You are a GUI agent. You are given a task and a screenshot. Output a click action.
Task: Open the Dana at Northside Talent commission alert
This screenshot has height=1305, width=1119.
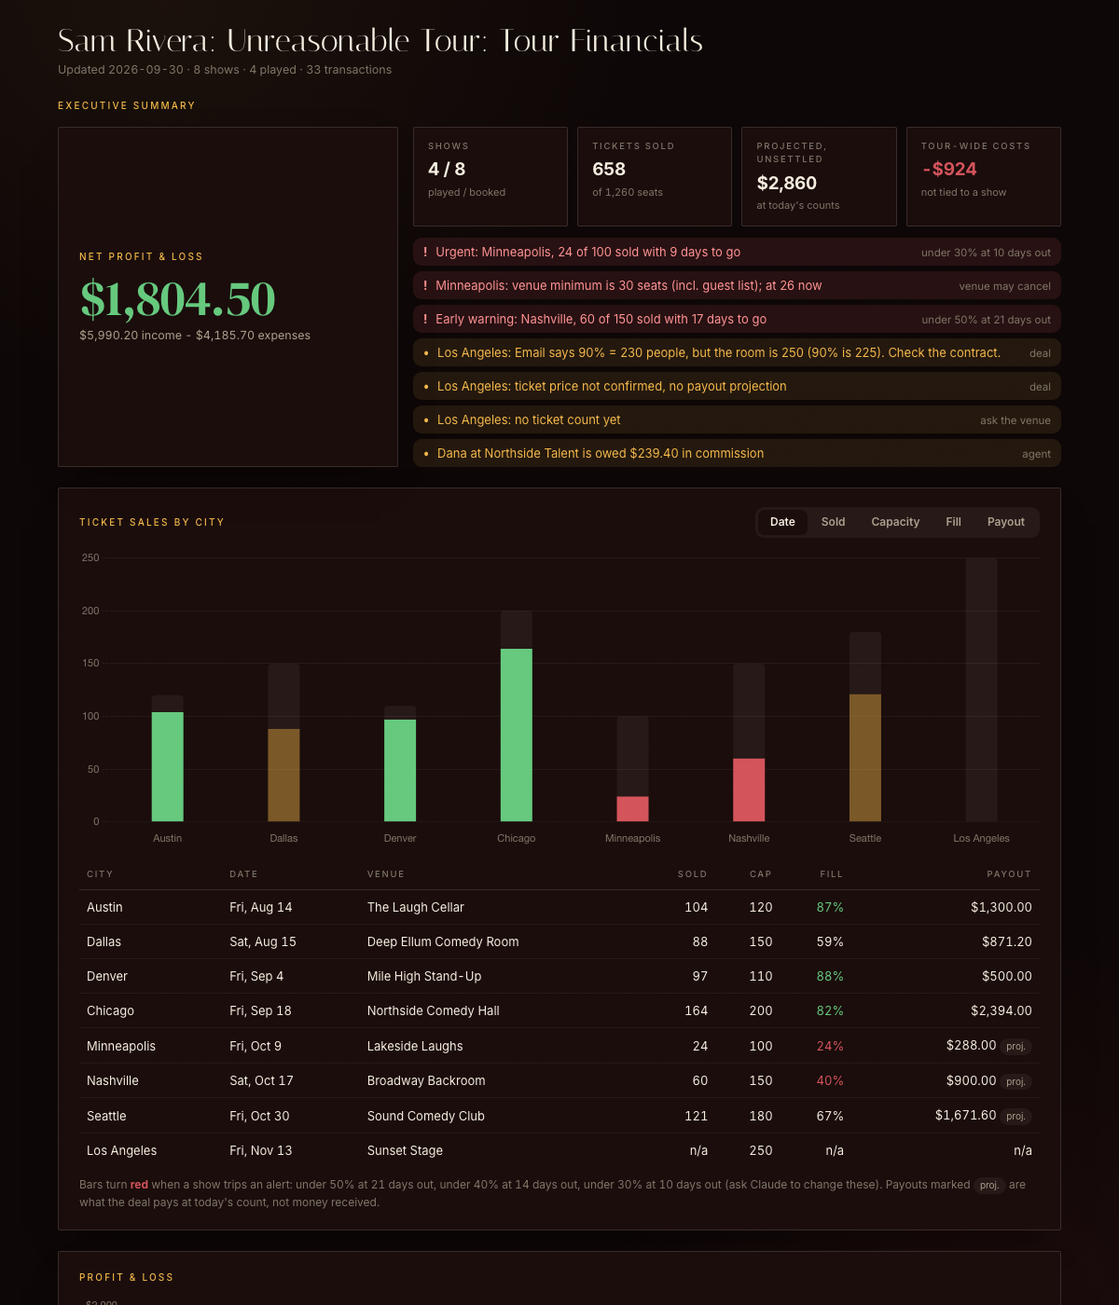[x=737, y=453]
